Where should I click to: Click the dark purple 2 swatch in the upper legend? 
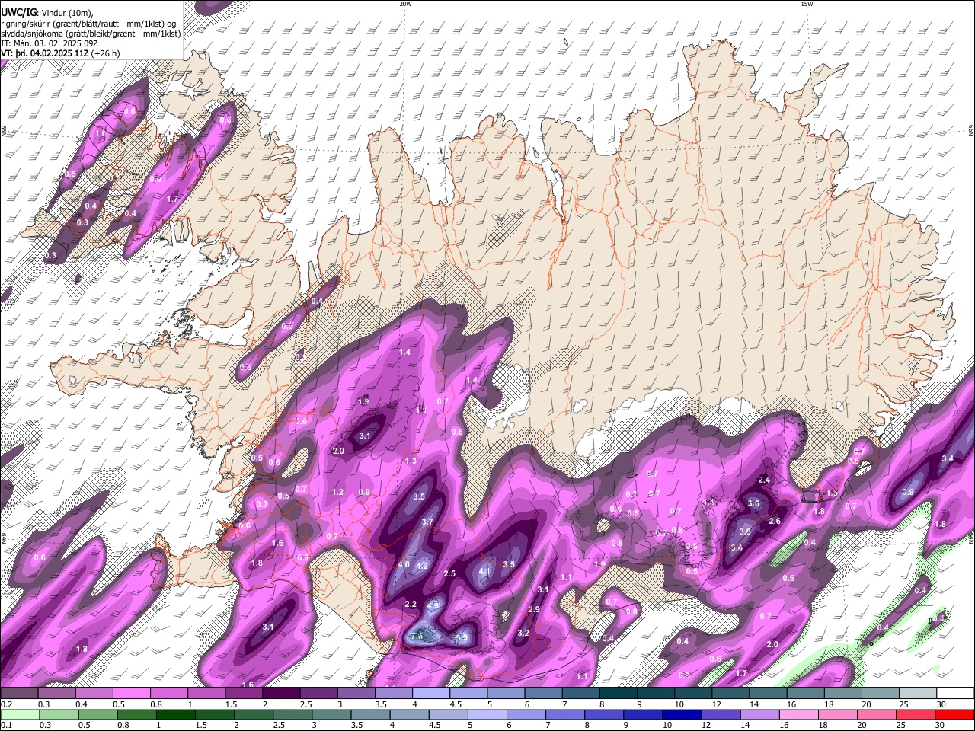281,694
